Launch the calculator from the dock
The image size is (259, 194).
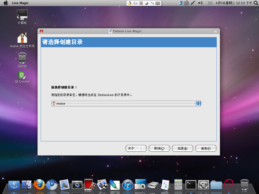(178, 185)
